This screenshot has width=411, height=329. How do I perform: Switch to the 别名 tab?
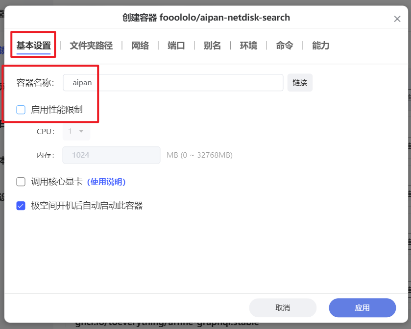coord(212,45)
